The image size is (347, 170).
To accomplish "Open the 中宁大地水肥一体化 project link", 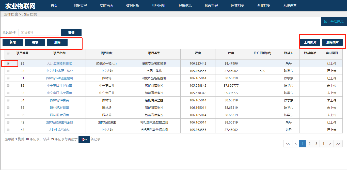I will [x=59, y=71].
